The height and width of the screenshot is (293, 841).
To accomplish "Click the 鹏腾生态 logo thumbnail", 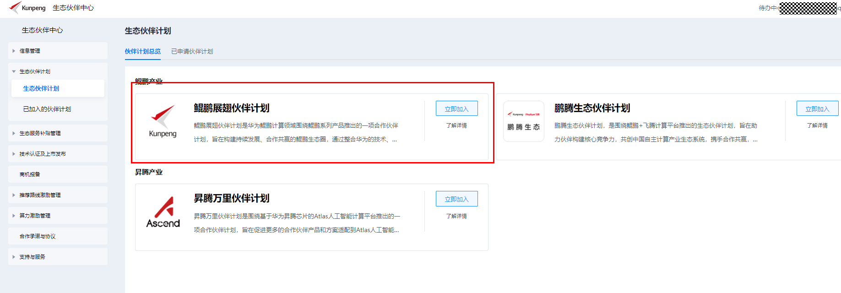I will pyautogui.click(x=524, y=121).
